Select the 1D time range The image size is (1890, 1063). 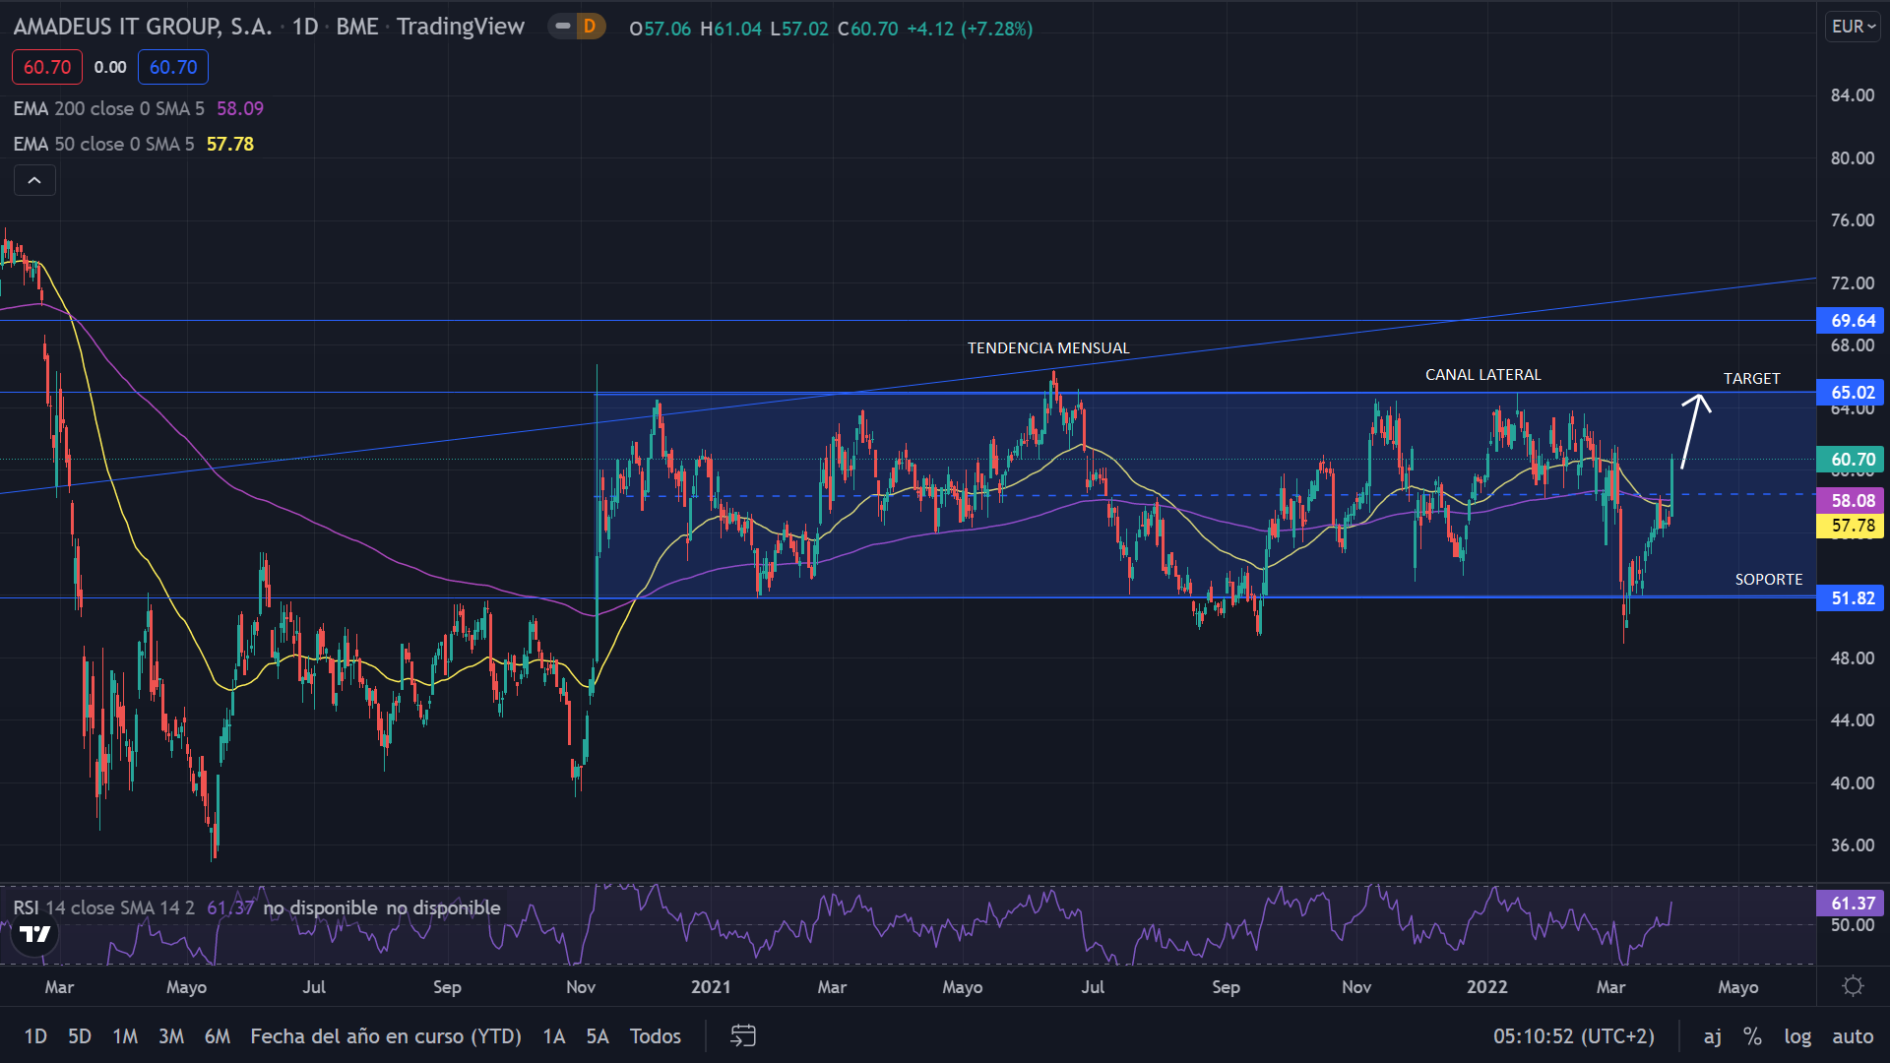pos(35,1035)
